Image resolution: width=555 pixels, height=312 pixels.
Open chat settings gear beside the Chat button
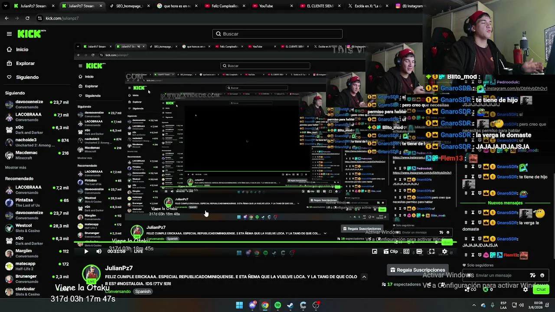coord(526,289)
